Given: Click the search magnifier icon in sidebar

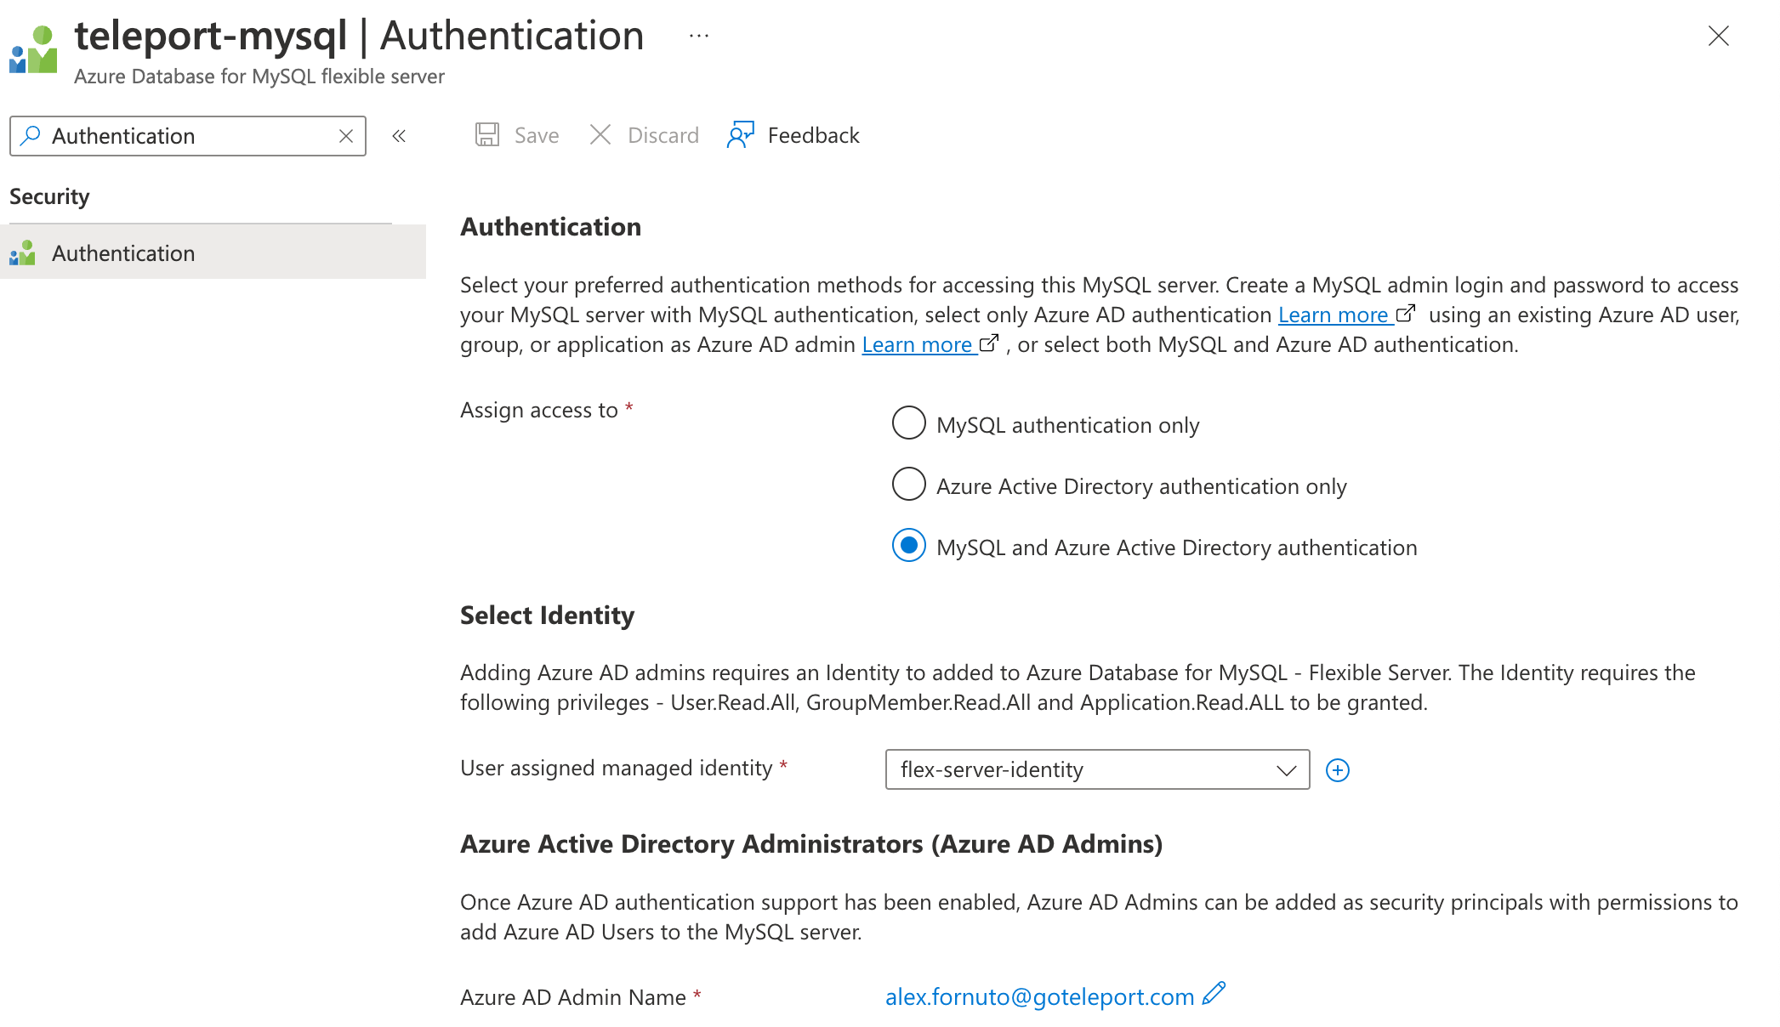Looking at the screenshot, I should point(31,136).
